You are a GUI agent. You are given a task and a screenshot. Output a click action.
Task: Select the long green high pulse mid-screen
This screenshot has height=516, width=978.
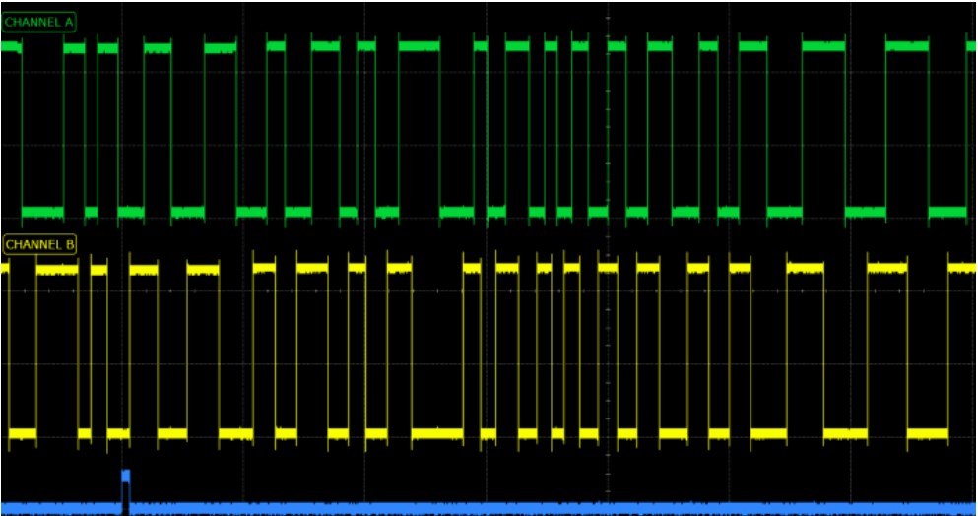[420, 47]
